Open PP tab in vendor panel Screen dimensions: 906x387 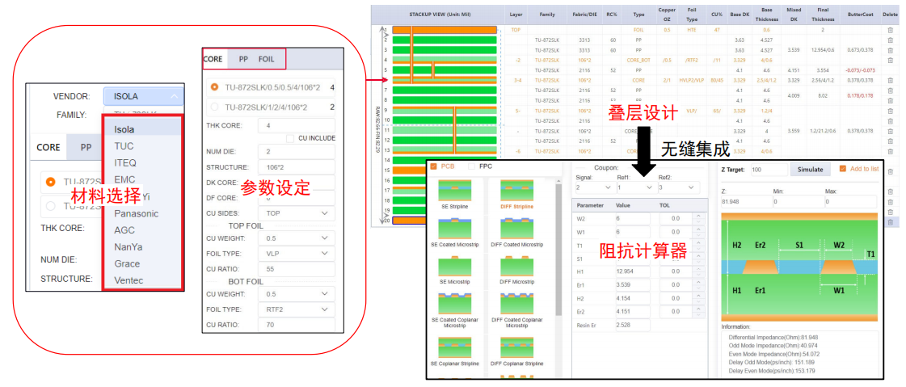click(x=86, y=147)
